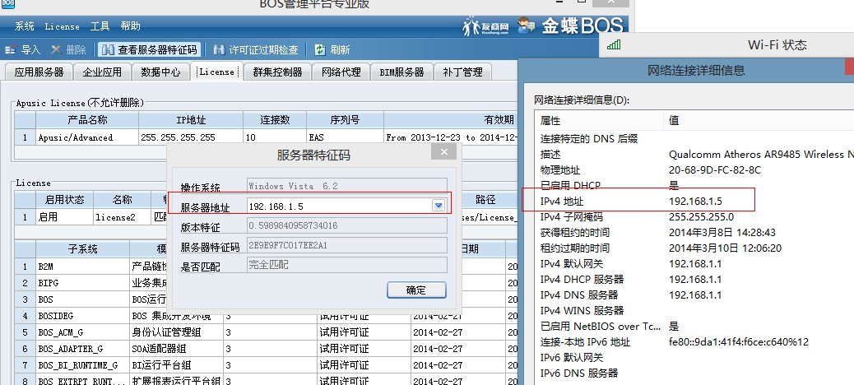Image resolution: width=854 pixels, height=385 pixels.
Task: Select the IPv4 默认网关 row
Action: (694, 263)
